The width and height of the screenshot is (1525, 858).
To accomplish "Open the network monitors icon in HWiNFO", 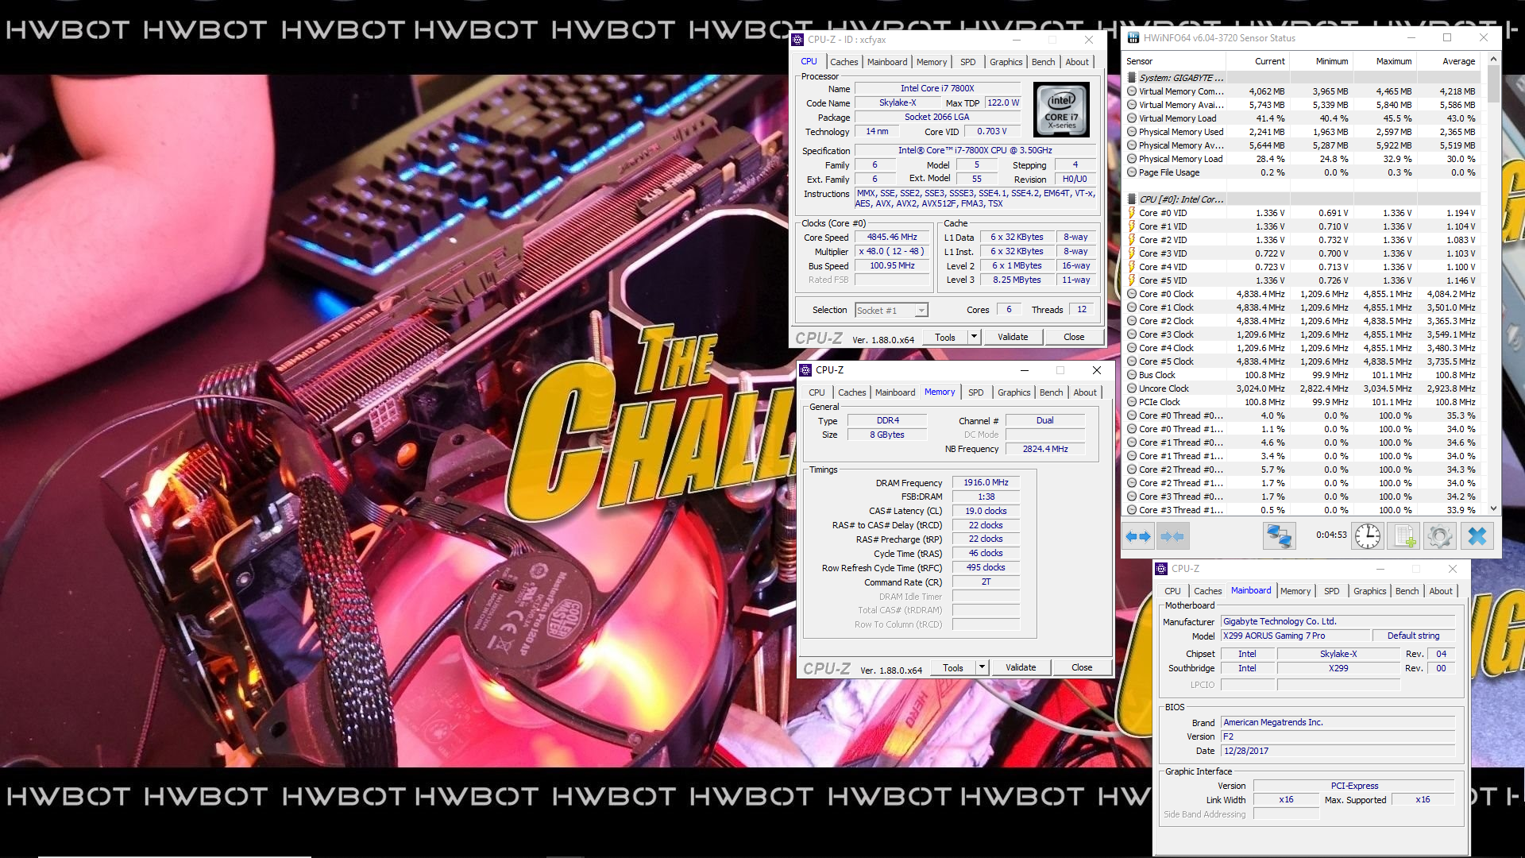I will point(1279,536).
